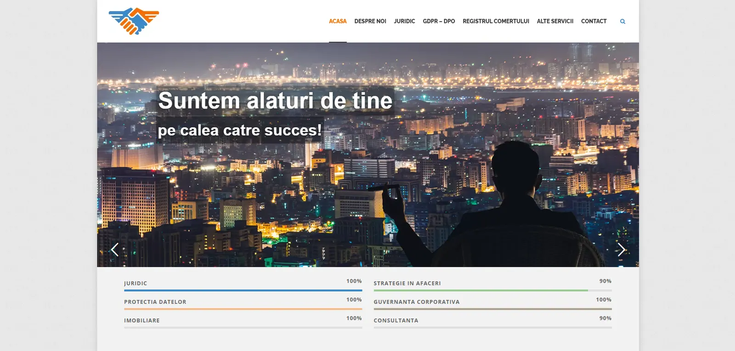Click the 100% value for PROTECTIA DATELOR
The height and width of the screenshot is (351, 735).
tap(354, 300)
